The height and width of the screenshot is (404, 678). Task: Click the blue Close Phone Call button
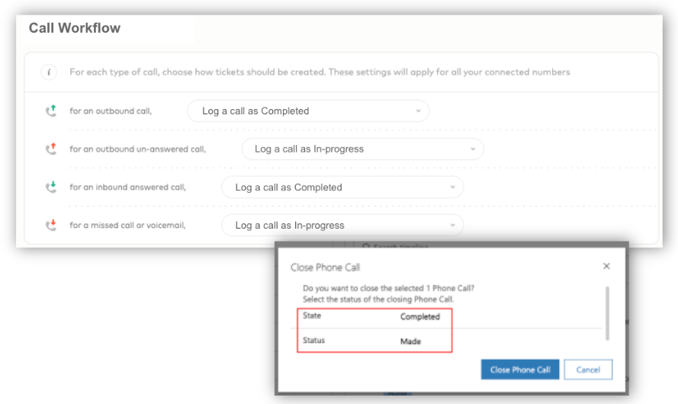(x=519, y=370)
